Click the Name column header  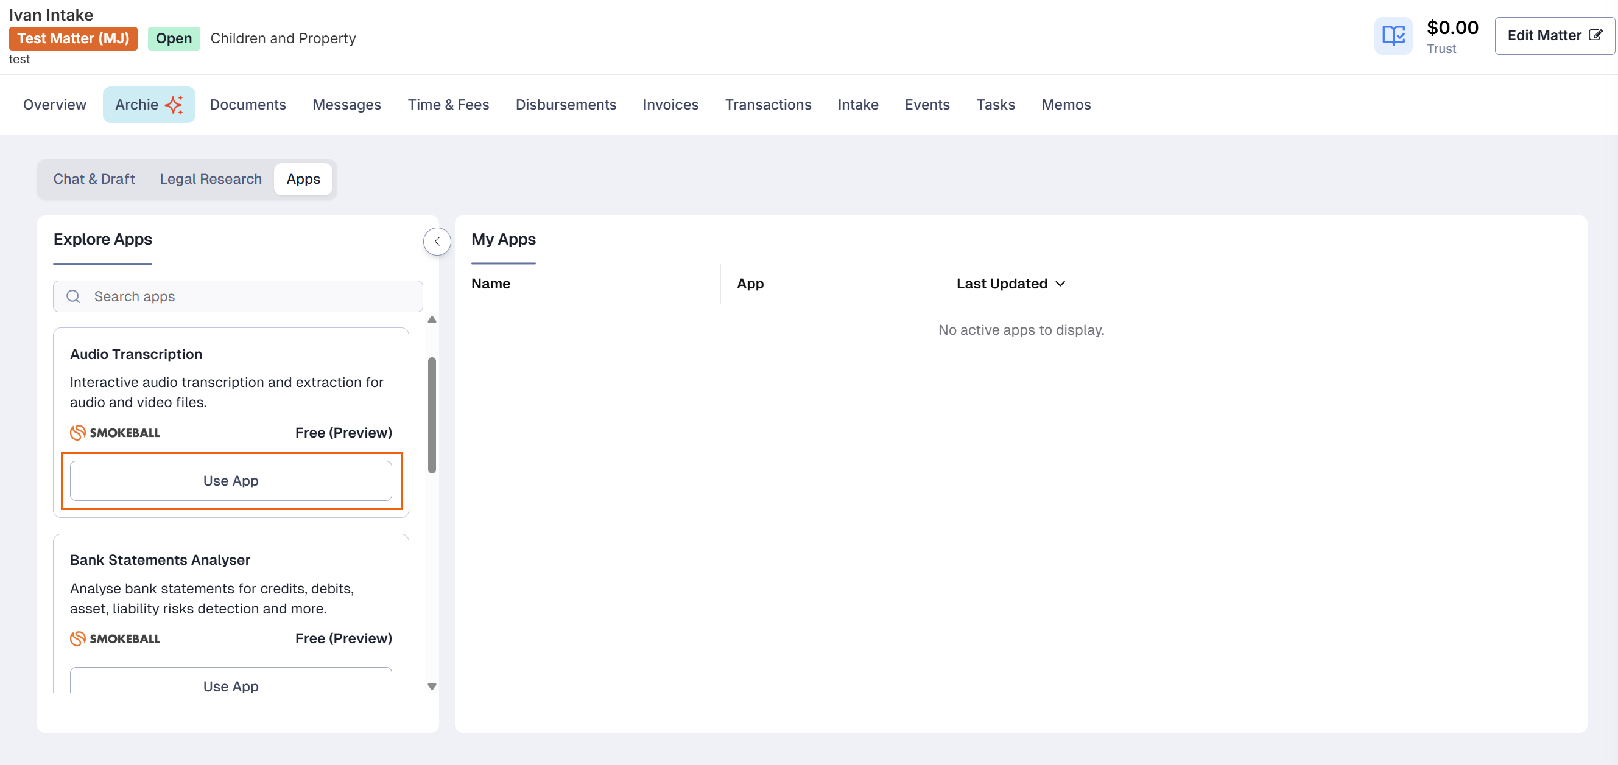pos(491,284)
